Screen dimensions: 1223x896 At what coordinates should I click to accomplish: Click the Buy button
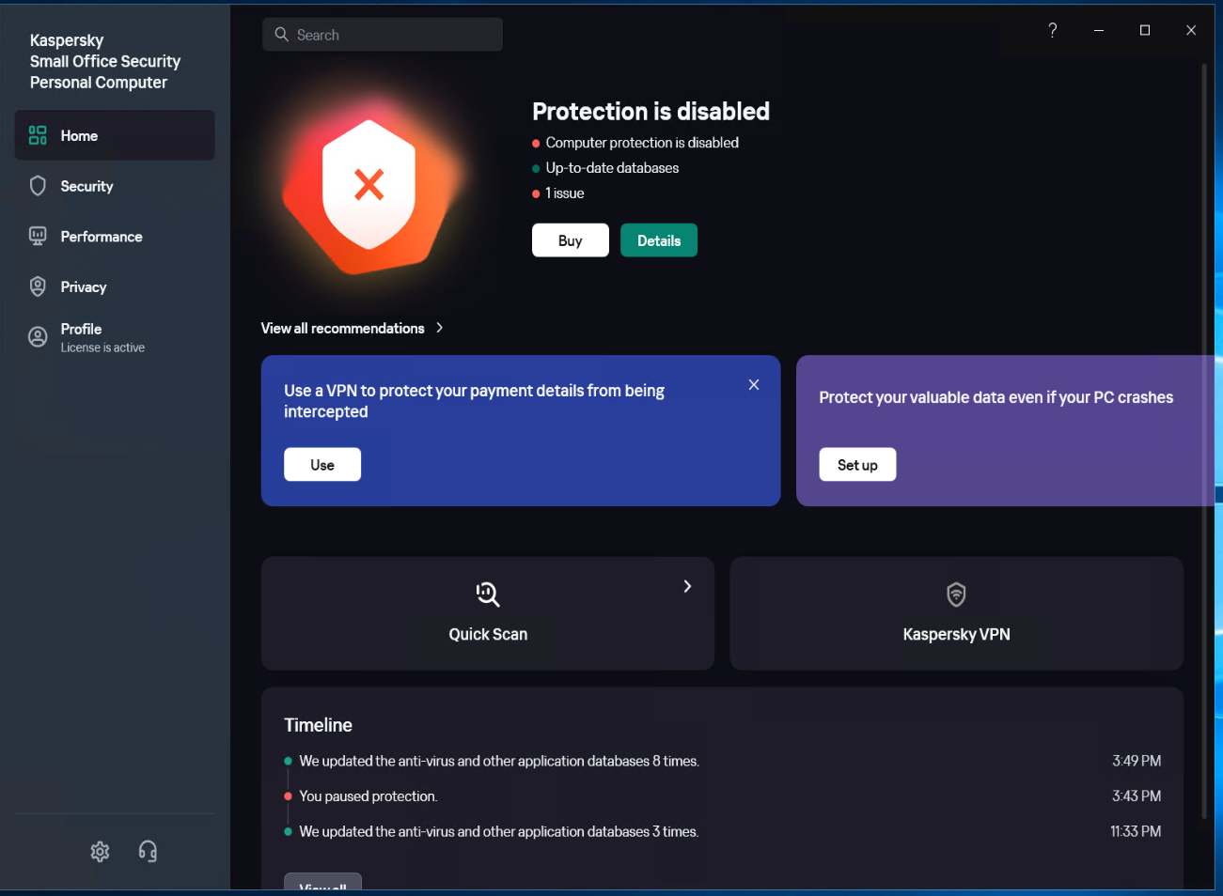[571, 240]
